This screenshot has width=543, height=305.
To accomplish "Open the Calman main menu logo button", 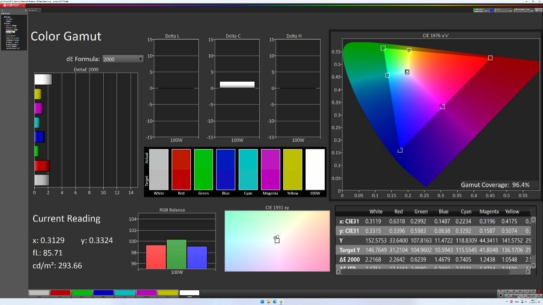I will point(11,5).
